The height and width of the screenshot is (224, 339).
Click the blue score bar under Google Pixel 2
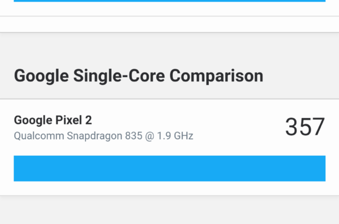pos(169,168)
